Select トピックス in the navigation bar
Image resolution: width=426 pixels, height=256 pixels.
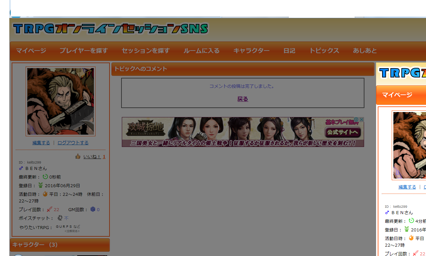(324, 51)
